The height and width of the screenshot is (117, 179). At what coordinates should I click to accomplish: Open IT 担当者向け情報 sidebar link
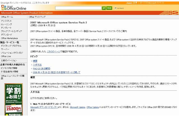(9, 72)
